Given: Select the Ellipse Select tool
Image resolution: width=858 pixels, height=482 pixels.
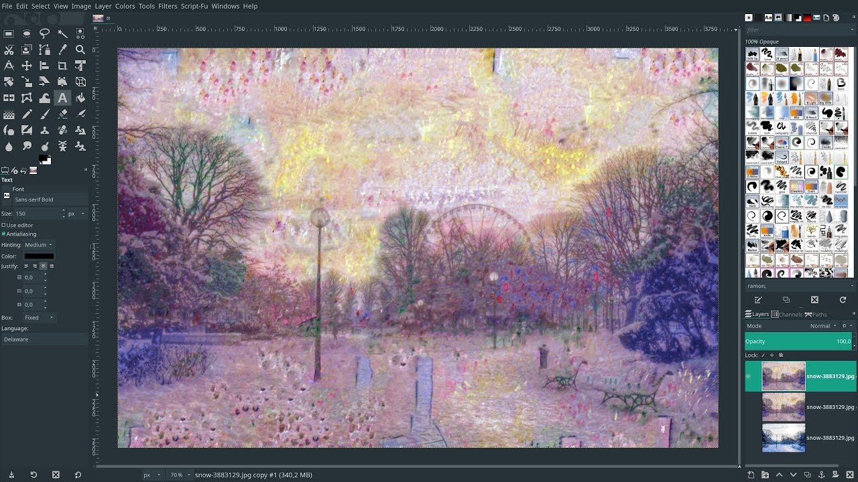Looking at the screenshot, I should click(27, 33).
